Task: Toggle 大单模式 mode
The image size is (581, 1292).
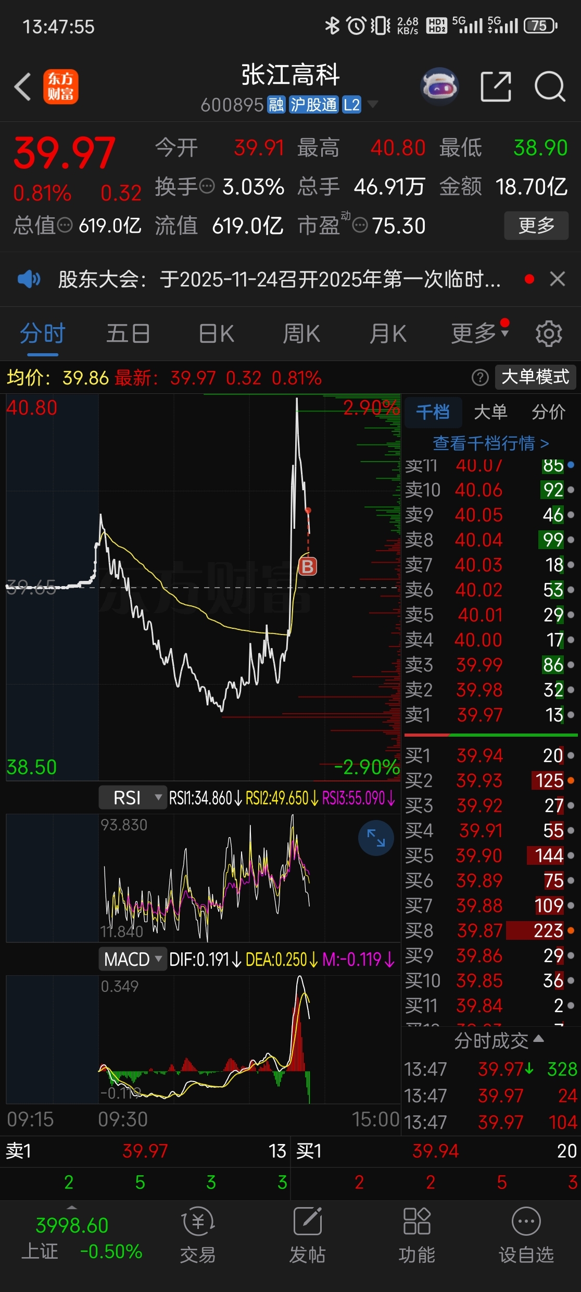Action: tap(535, 377)
